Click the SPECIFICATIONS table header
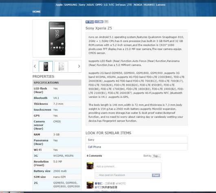Viewport: 216px width, 193px height. click(x=57, y=83)
